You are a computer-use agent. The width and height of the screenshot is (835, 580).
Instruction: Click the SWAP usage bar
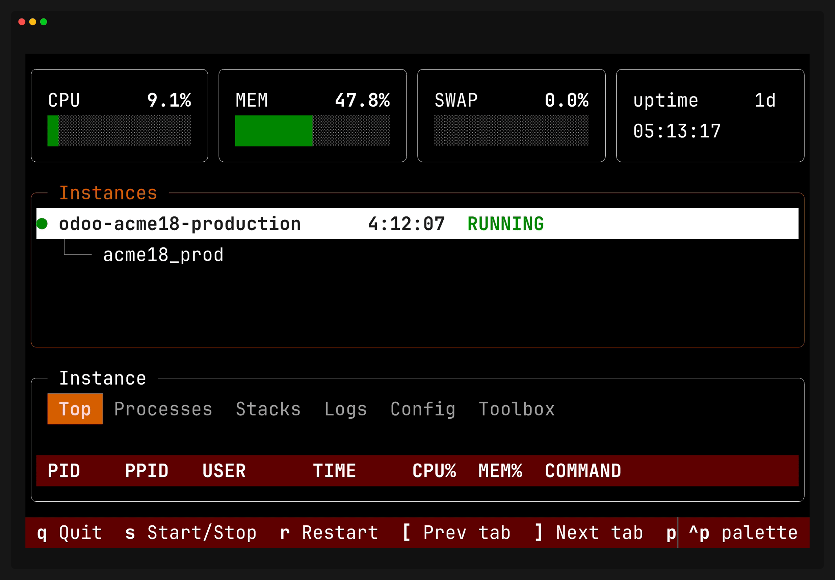pyautogui.click(x=511, y=131)
